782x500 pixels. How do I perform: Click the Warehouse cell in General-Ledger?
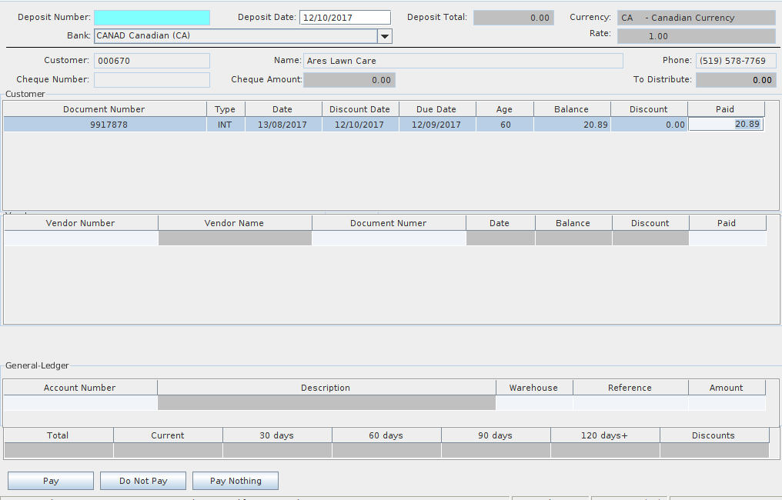pos(533,403)
